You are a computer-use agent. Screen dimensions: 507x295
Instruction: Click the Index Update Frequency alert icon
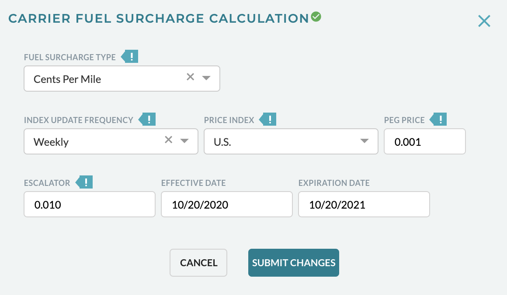click(148, 119)
